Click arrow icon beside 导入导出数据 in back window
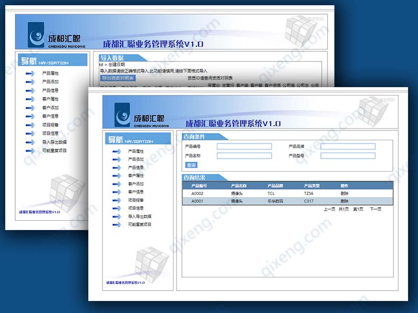 click(30, 142)
